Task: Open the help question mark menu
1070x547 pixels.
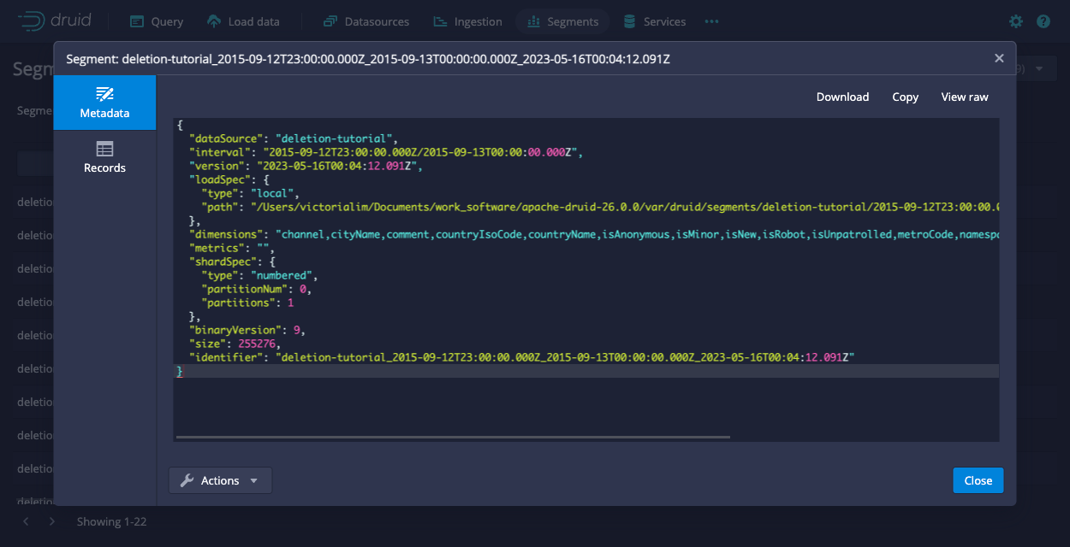Action: coord(1043,21)
